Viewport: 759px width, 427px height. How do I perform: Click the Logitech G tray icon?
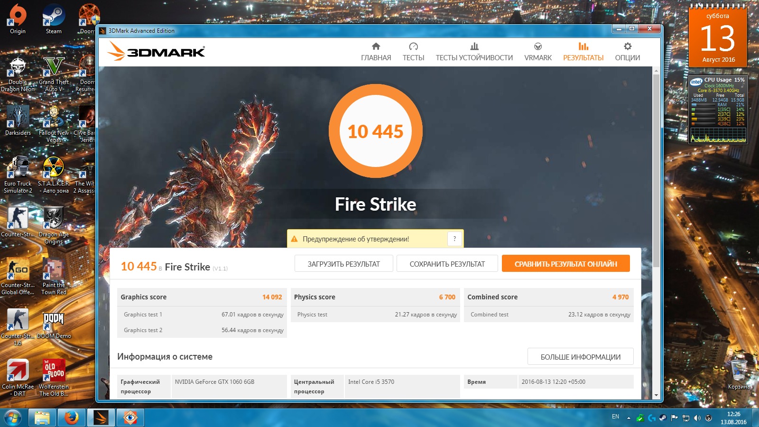(652, 418)
